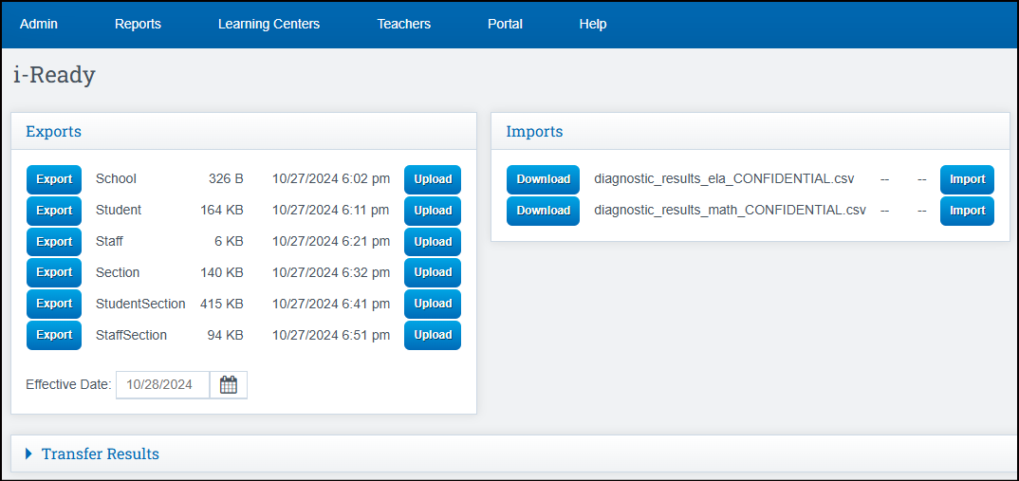
Task: Select the StudentSection row label
Action: click(140, 304)
